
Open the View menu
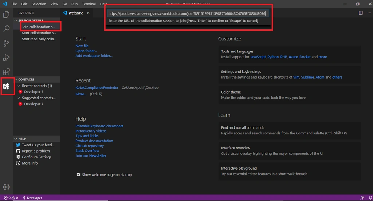tap(54, 4)
